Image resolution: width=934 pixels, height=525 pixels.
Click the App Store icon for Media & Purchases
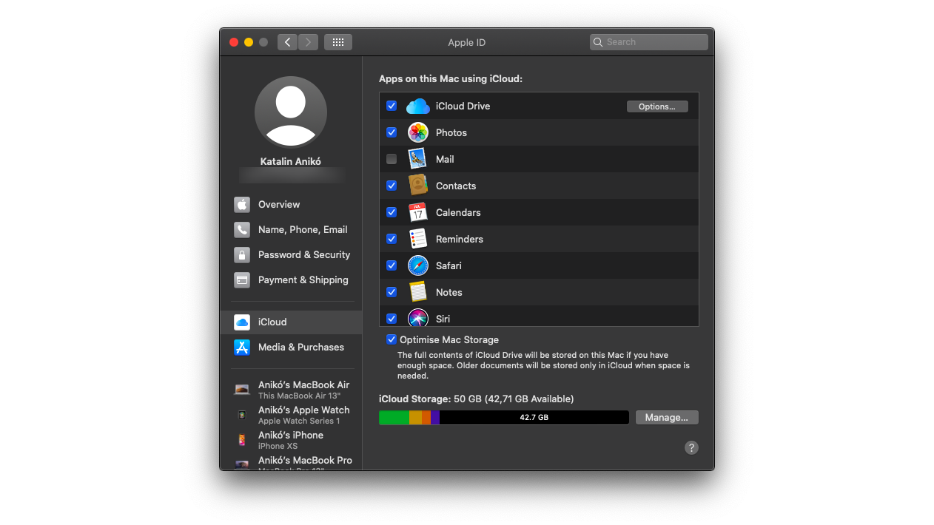point(242,348)
